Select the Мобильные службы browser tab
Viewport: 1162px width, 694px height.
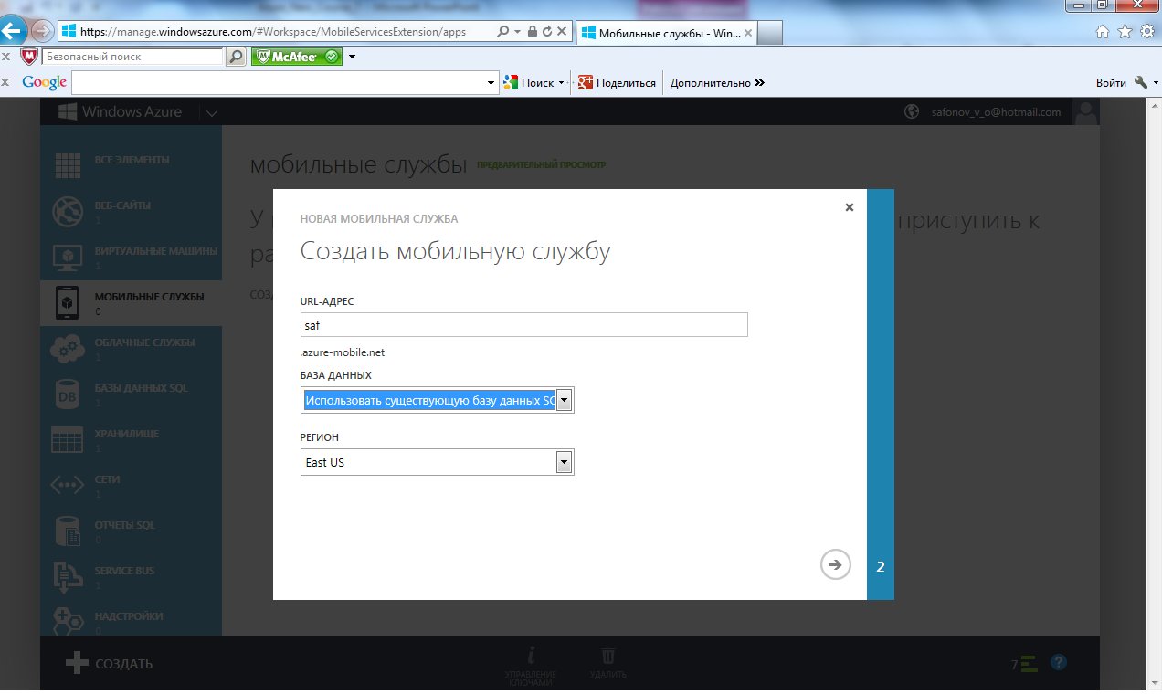(667, 33)
